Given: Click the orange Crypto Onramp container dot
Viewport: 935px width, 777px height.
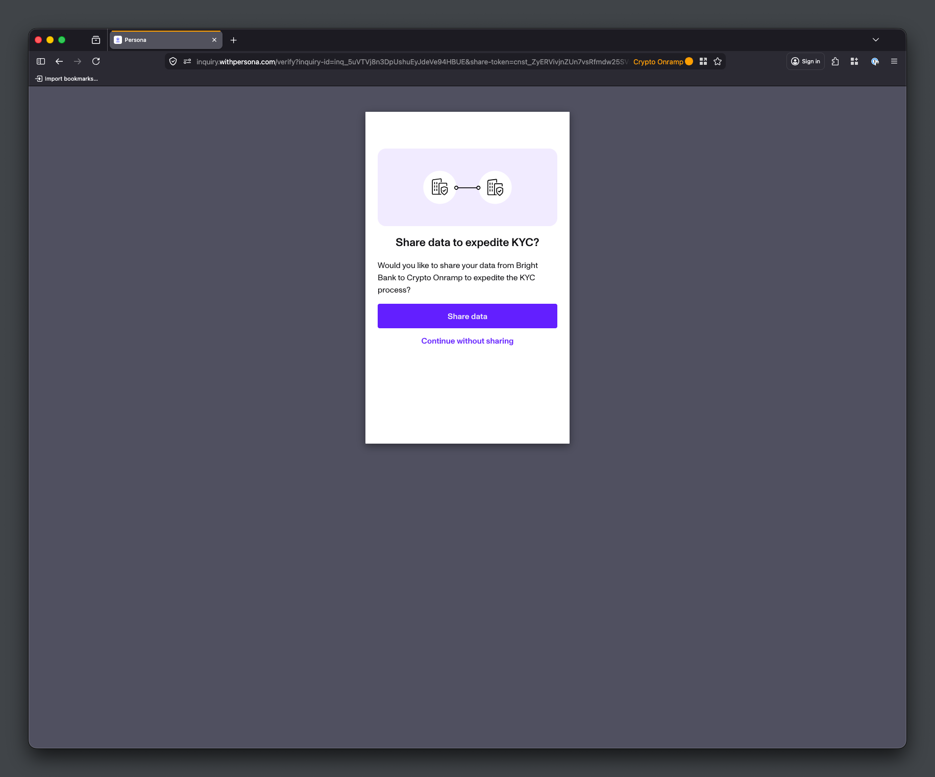Looking at the screenshot, I should click(x=689, y=61).
